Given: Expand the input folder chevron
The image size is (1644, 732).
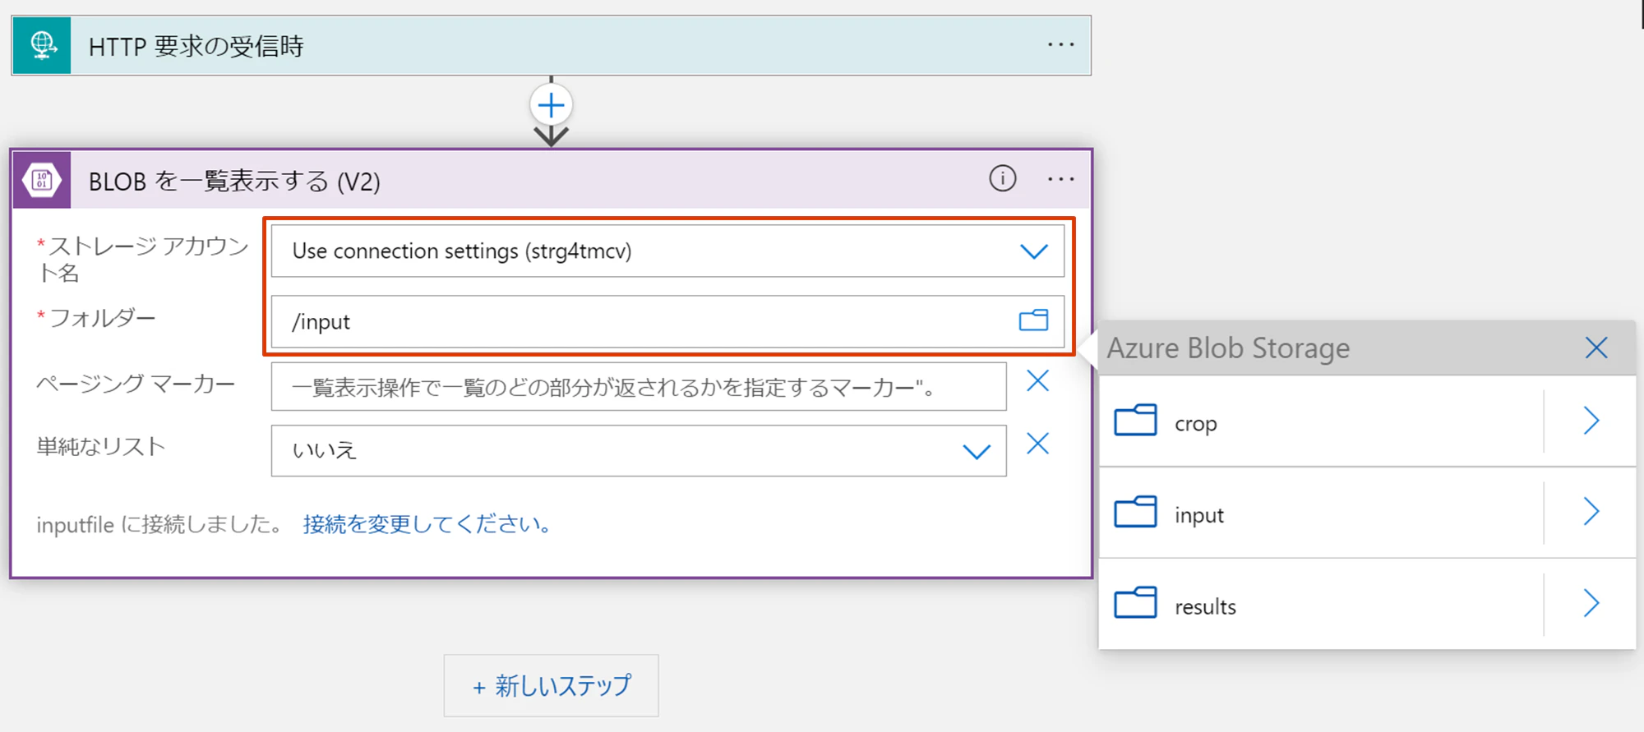Looking at the screenshot, I should [1591, 512].
